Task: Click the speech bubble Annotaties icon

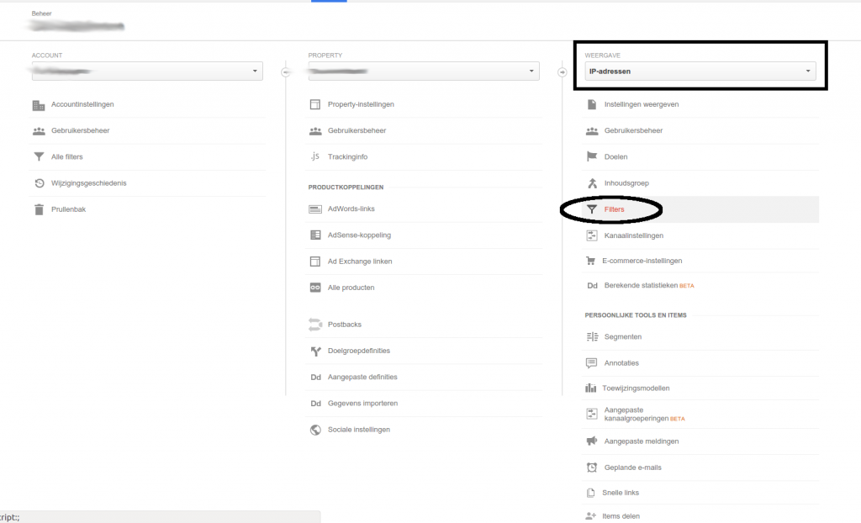Action: click(591, 363)
